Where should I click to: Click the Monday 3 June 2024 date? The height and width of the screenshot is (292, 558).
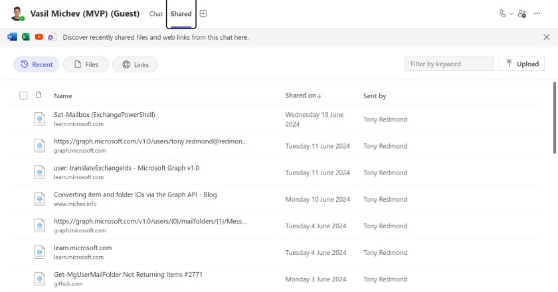pyautogui.click(x=316, y=279)
